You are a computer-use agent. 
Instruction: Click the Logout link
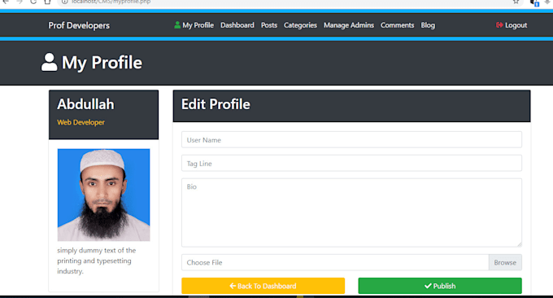tap(516, 25)
